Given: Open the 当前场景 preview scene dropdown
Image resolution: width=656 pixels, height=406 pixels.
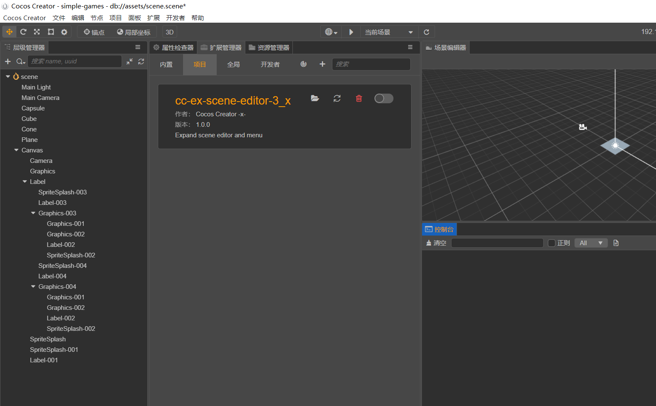Looking at the screenshot, I should [389, 32].
